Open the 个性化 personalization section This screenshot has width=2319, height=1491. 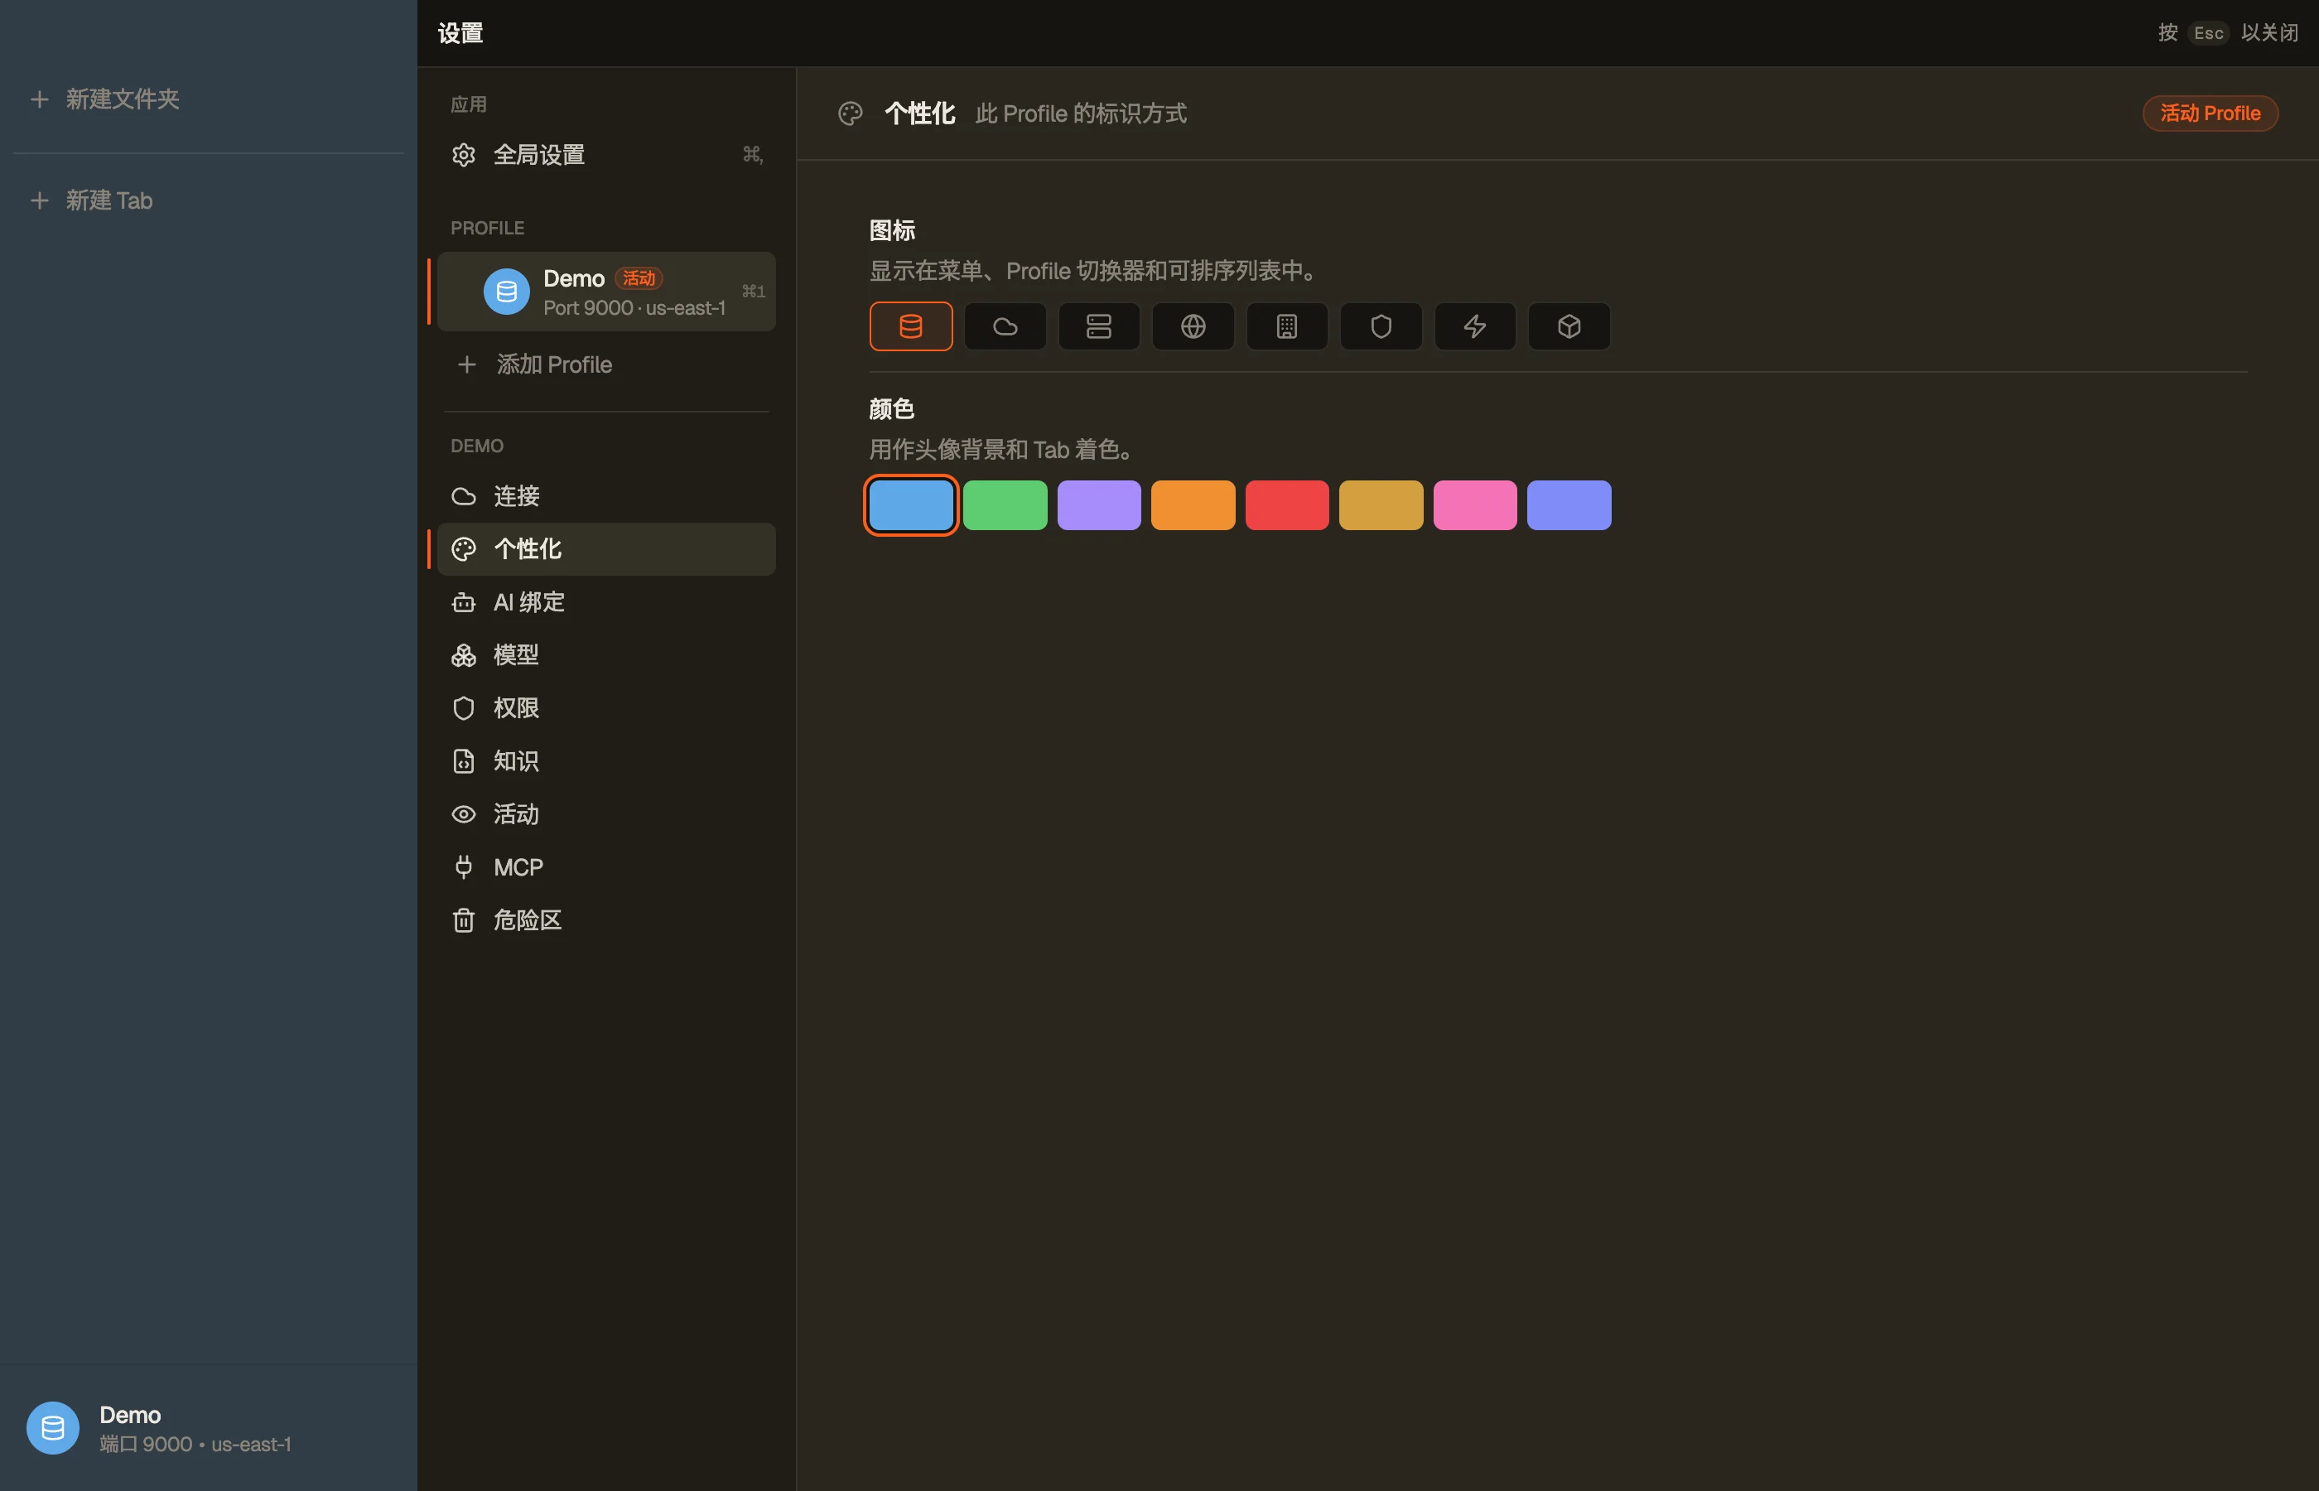[x=606, y=549]
